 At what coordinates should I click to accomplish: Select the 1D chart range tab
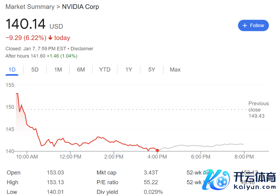click(x=12, y=70)
